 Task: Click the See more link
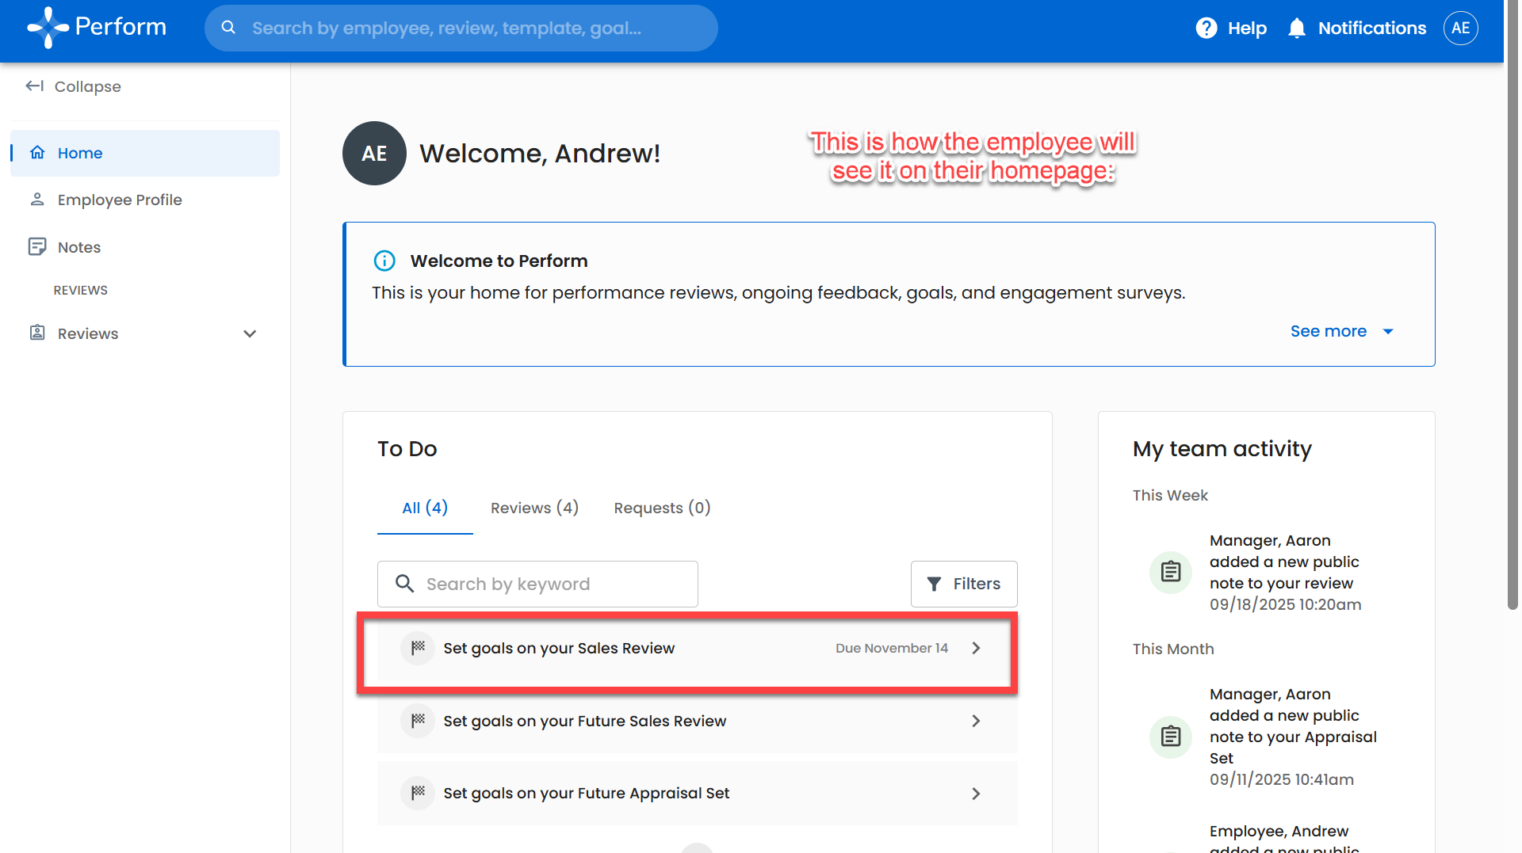pyautogui.click(x=1329, y=331)
